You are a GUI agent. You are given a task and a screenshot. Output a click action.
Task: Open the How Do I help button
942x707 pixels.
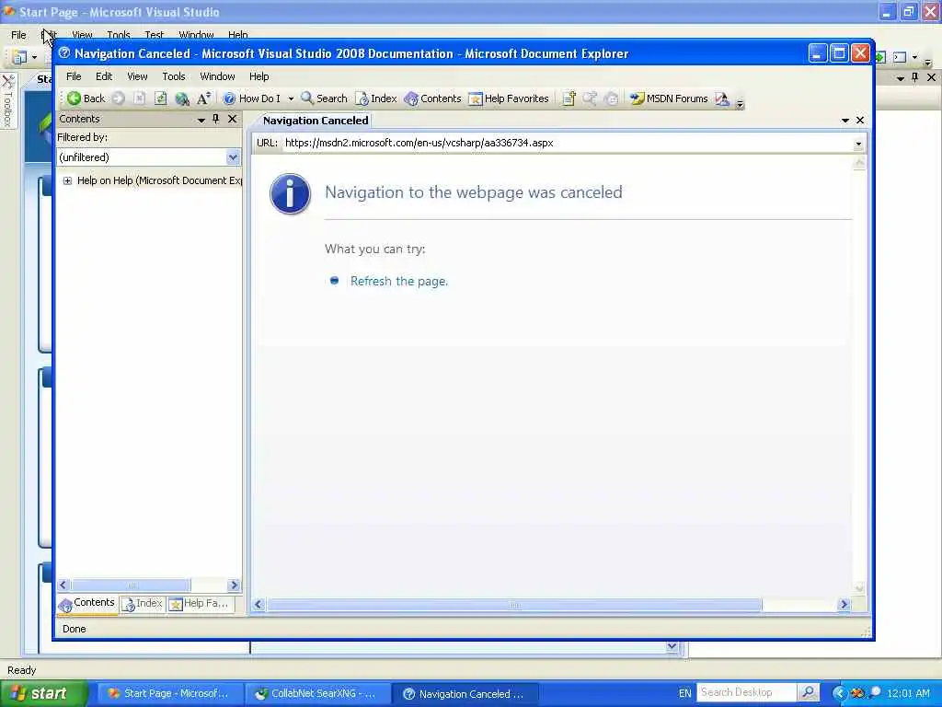tap(252, 99)
